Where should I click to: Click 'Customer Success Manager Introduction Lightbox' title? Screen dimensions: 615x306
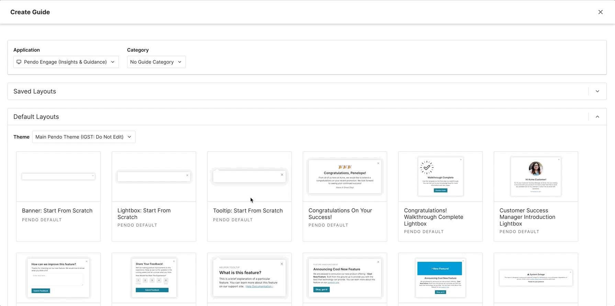(527, 217)
